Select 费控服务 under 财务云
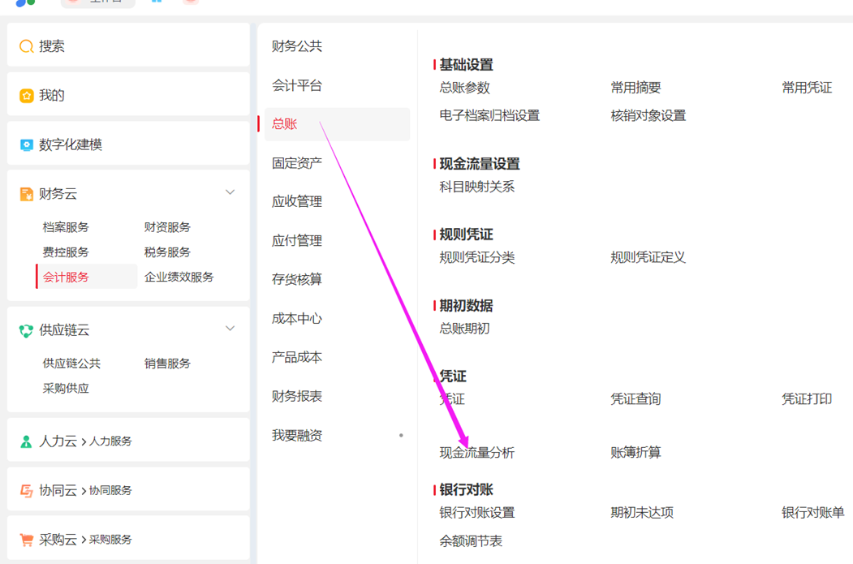Image resolution: width=853 pixels, height=564 pixels. click(65, 252)
